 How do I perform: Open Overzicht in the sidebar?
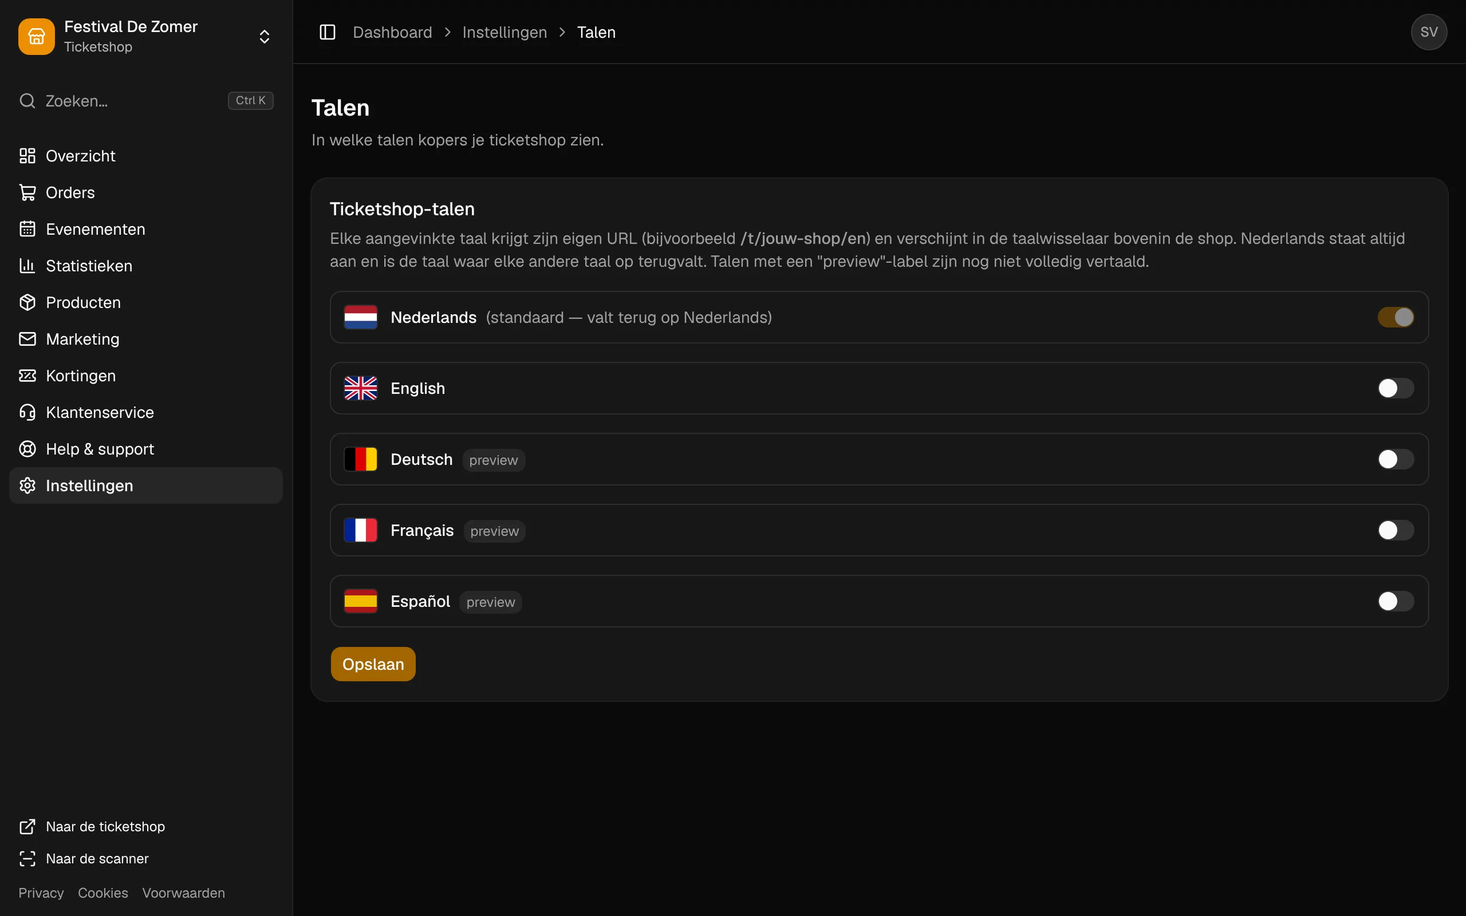[x=146, y=156]
